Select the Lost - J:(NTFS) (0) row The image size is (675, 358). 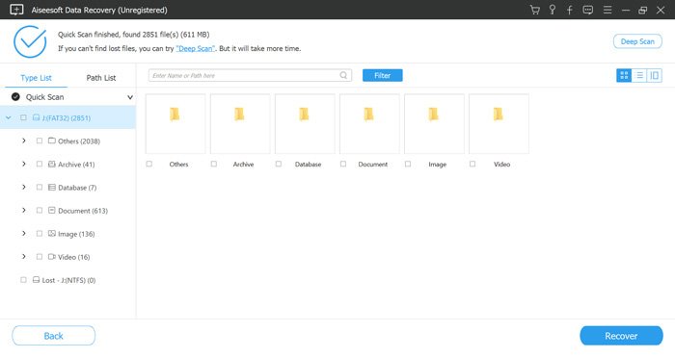pos(68,280)
